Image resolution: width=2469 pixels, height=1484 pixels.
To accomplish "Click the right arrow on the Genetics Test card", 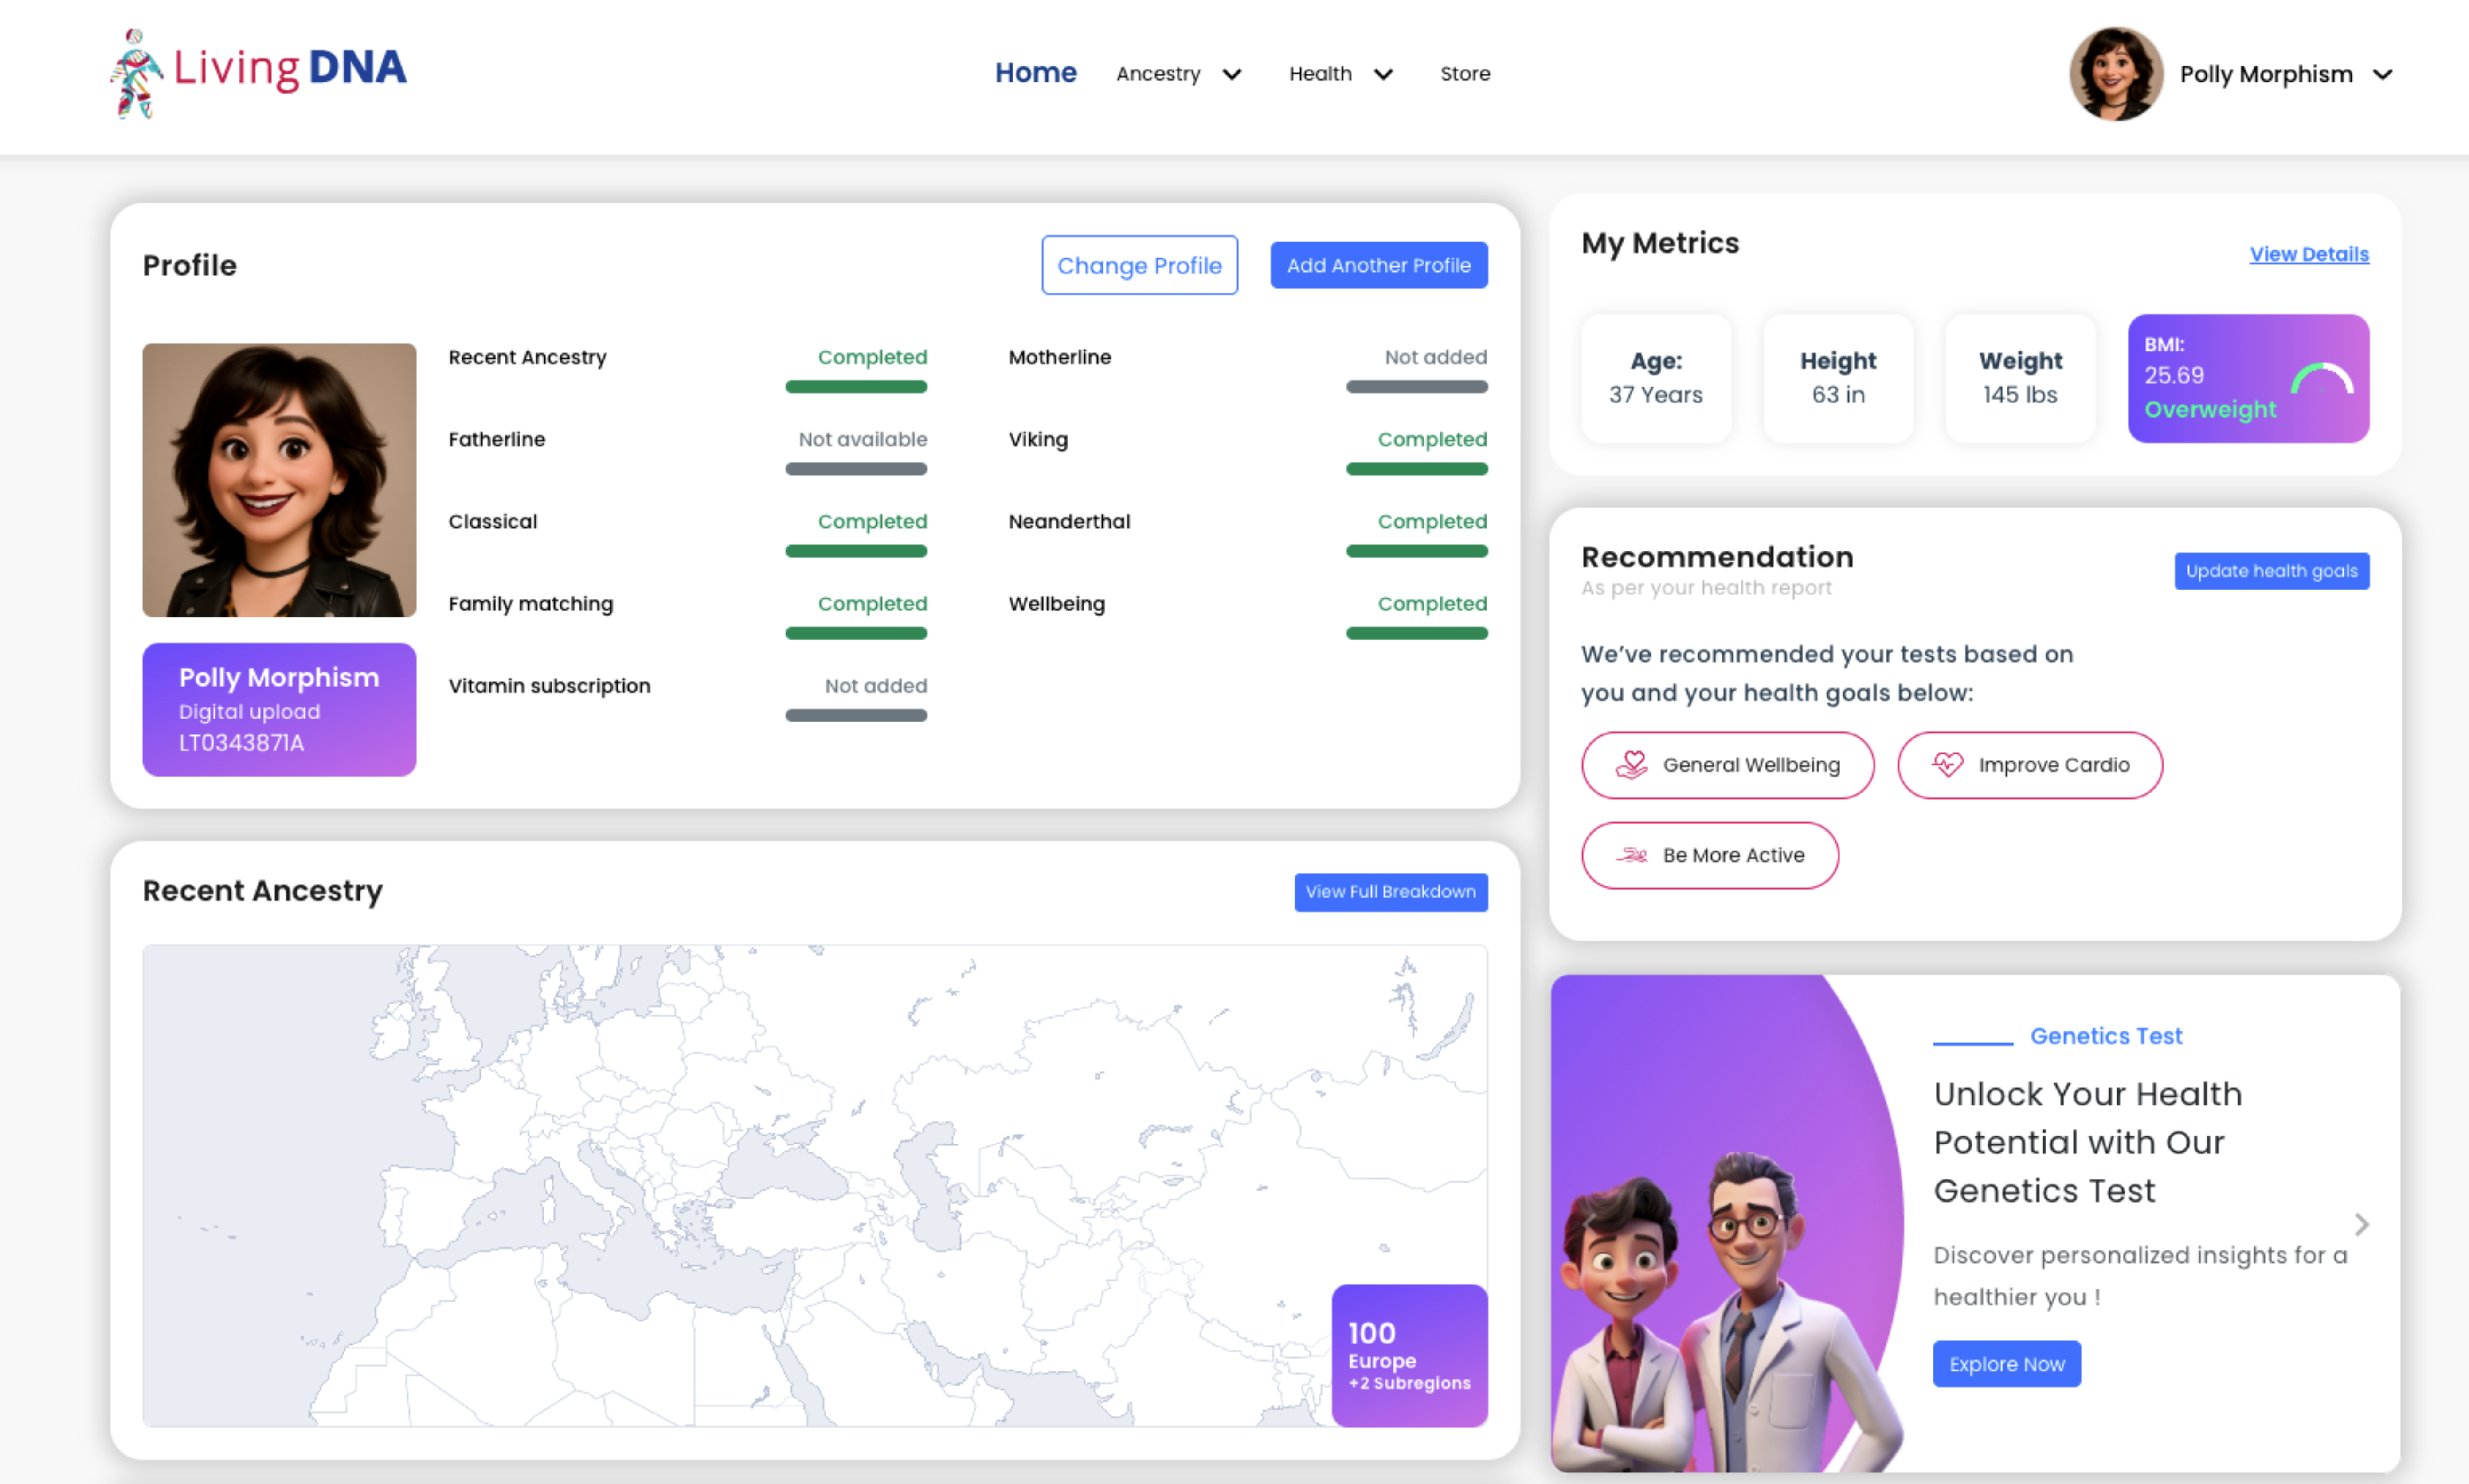I will [x=2362, y=1223].
